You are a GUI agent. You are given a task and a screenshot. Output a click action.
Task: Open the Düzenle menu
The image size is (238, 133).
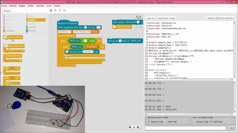click(x=13, y=6)
